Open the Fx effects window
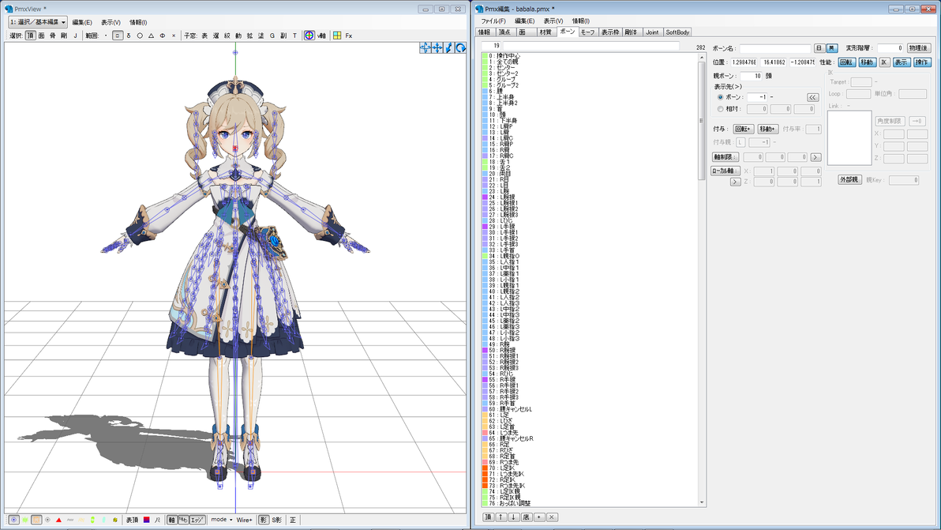941x530 pixels. 349,36
